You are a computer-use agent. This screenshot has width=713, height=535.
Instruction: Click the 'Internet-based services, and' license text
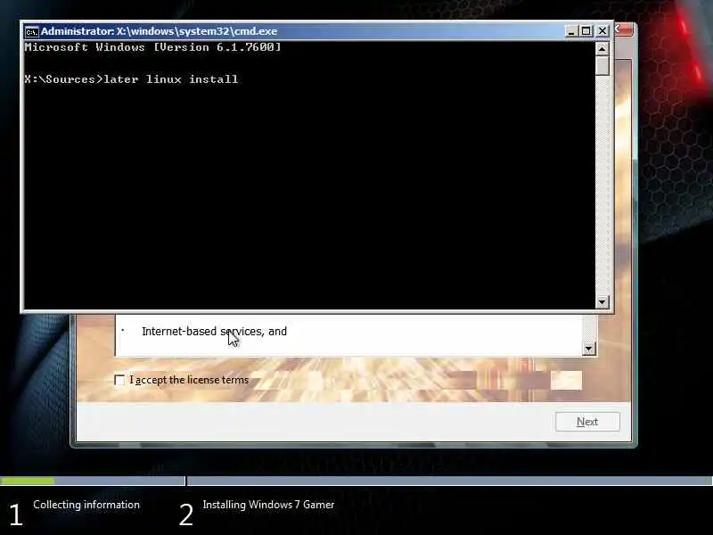[x=214, y=331]
